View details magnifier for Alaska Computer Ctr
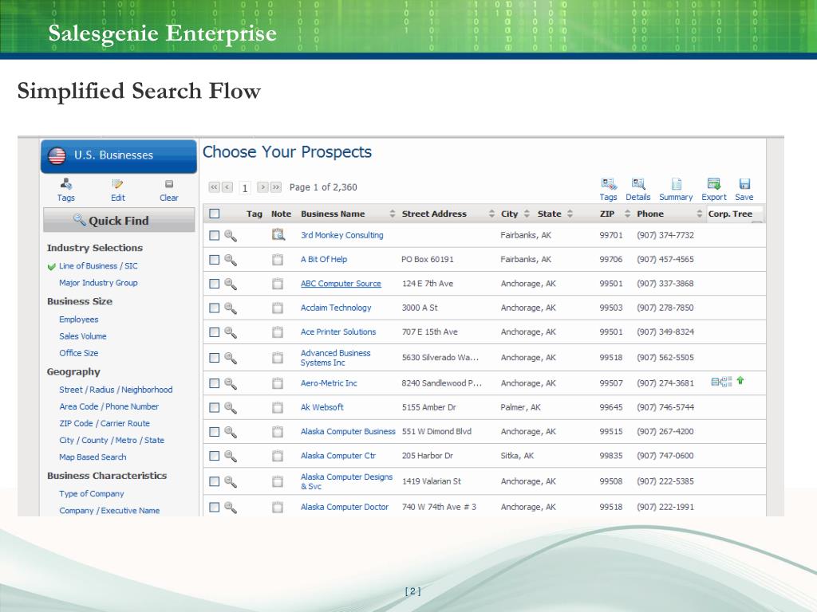 231,456
